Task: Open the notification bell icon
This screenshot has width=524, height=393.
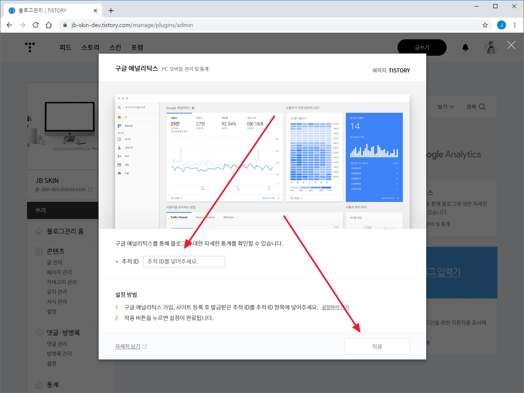Action: [465, 47]
